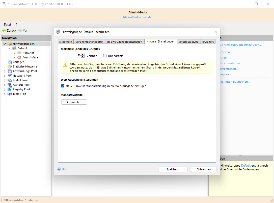The width and height of the screenshot is (274, 203).
Task: Open the Datei menu
Action: pyautogui.click(x=7, y=24)
